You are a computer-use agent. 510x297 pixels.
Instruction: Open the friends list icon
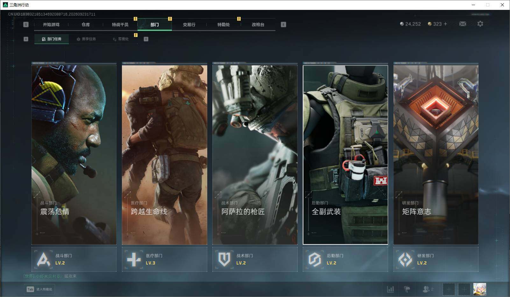pyautogui.click(x=426, y=289)
